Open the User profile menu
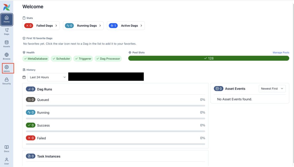 [x=6, y=161]
